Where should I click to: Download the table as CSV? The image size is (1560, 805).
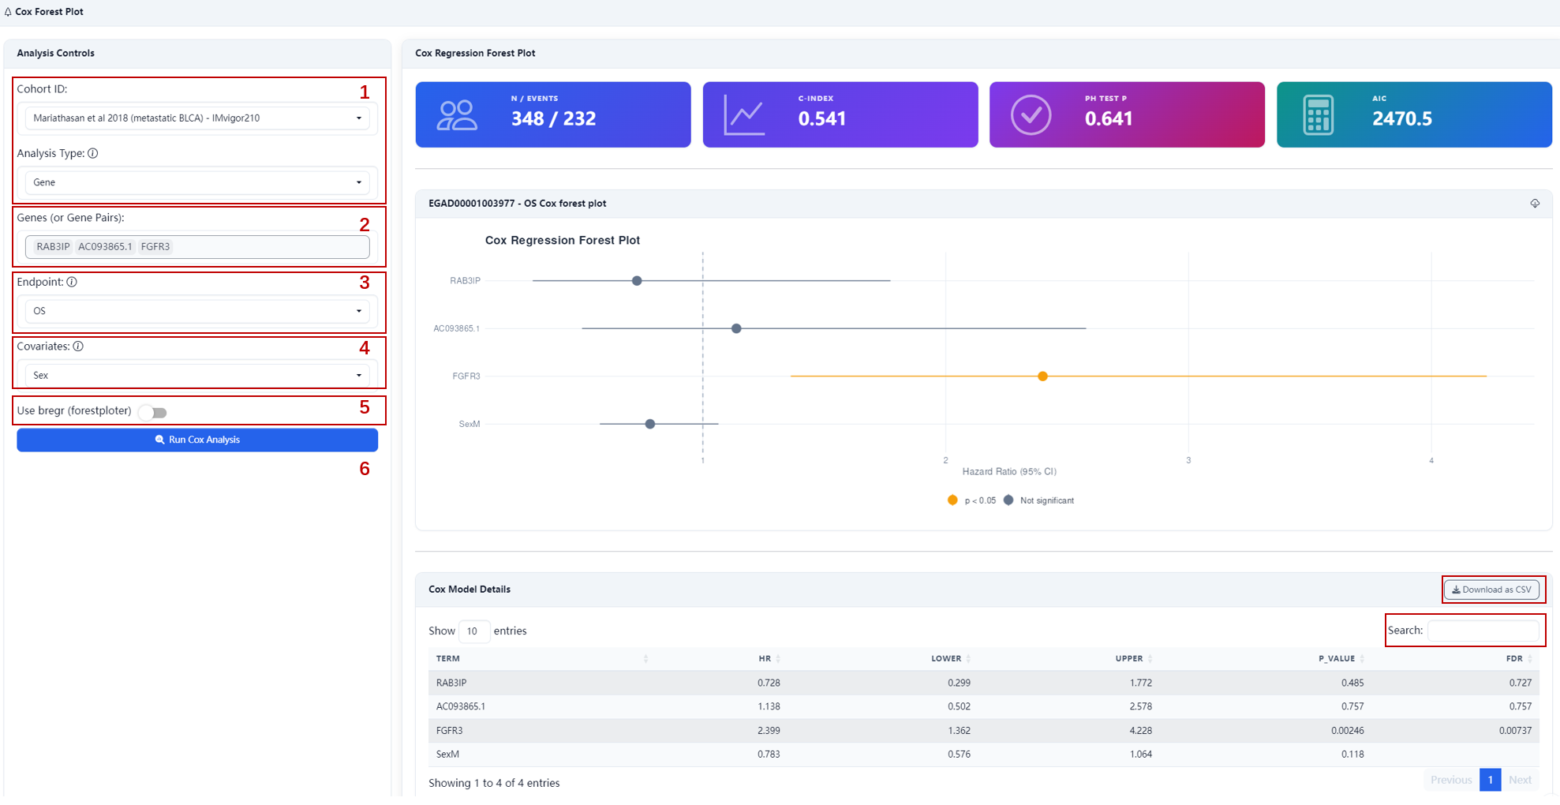click(x=1491, y=590)
